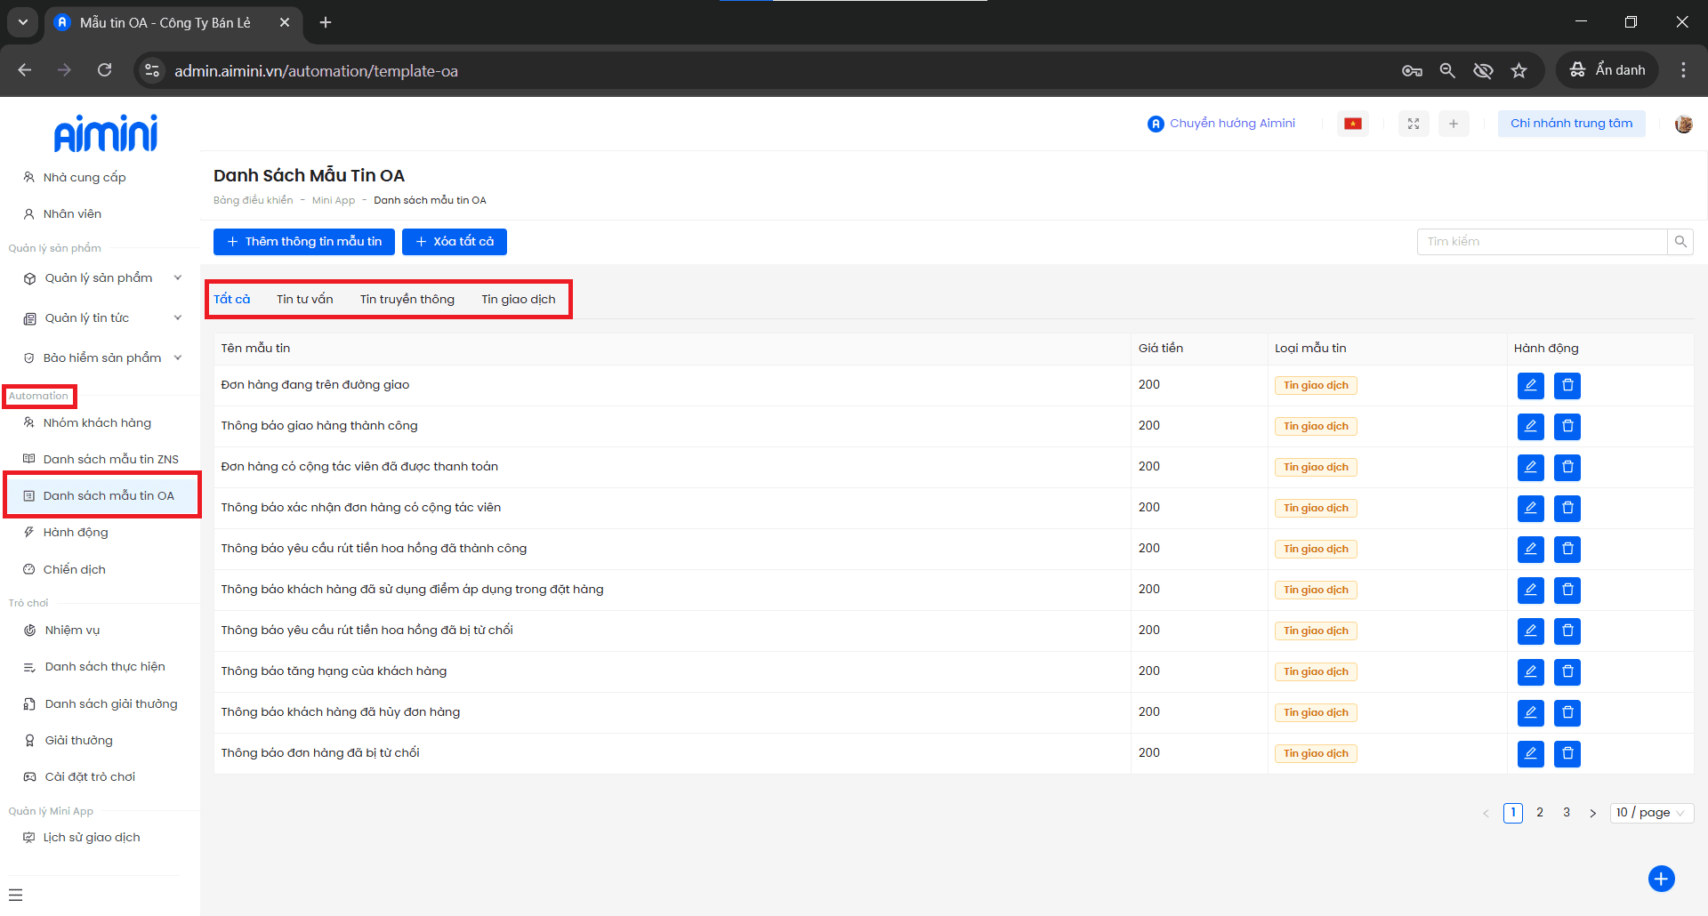Viewport: 1708px width, 916px height.
Task: Switch to Tin tư vấn tab
Action: [304, 300]
